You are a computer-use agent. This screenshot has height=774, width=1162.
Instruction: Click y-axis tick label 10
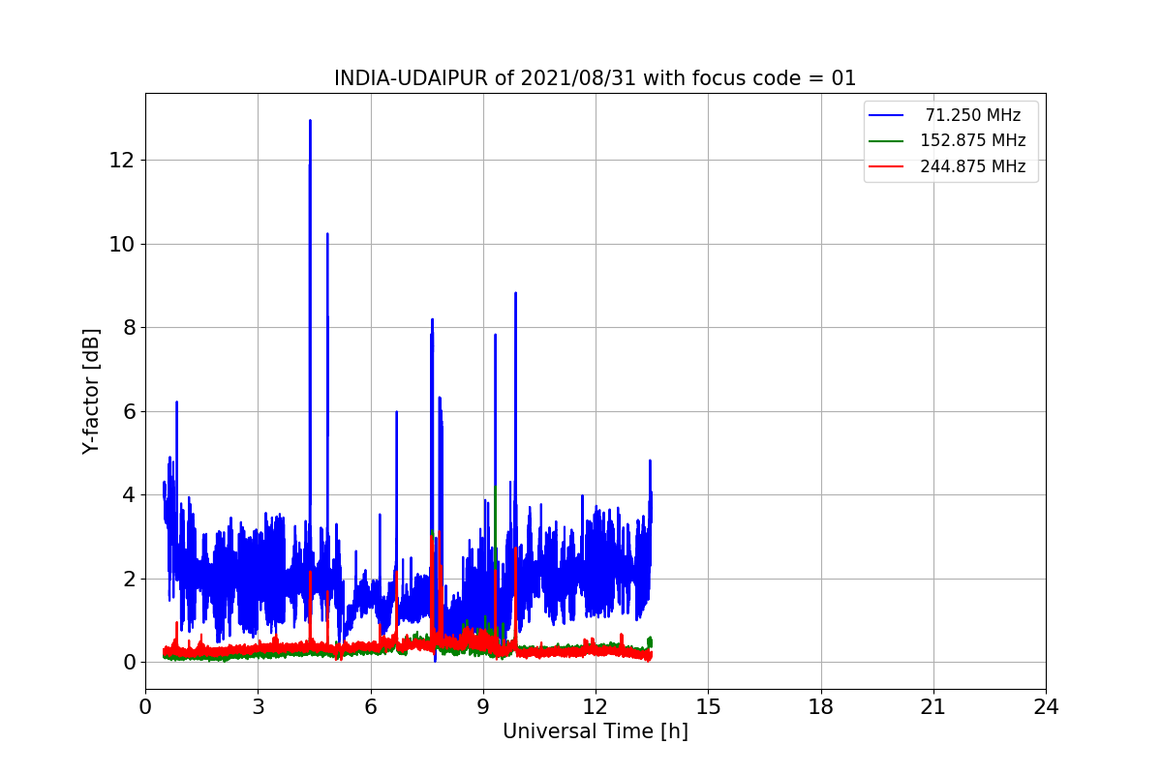(x=122, y=244)
